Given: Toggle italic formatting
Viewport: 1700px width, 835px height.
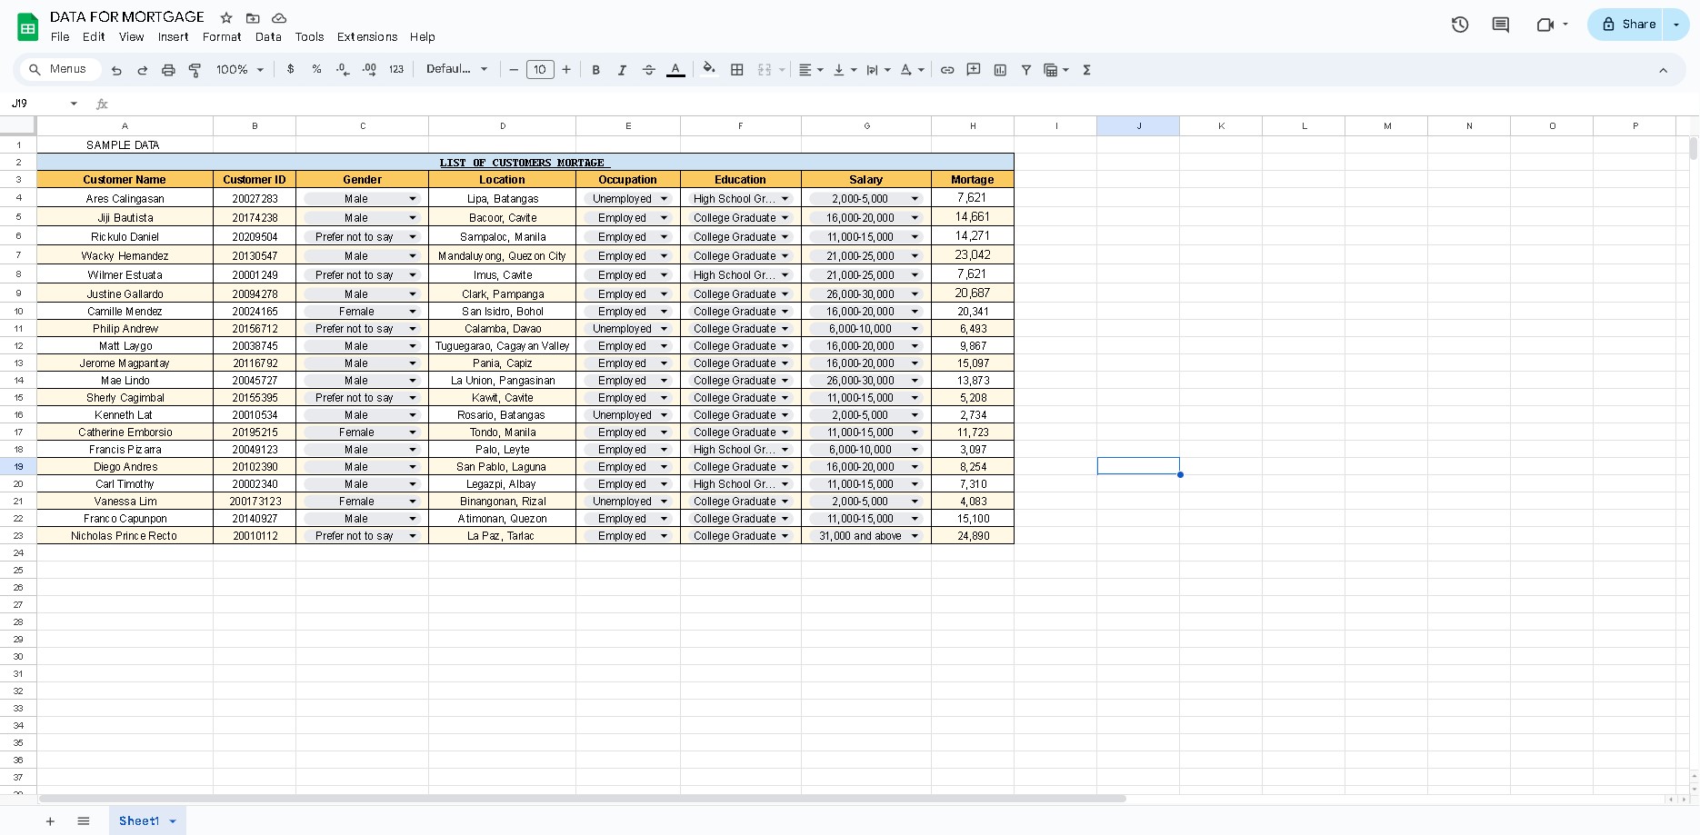Looking at the screenshot, I should [x=622, y=70].
